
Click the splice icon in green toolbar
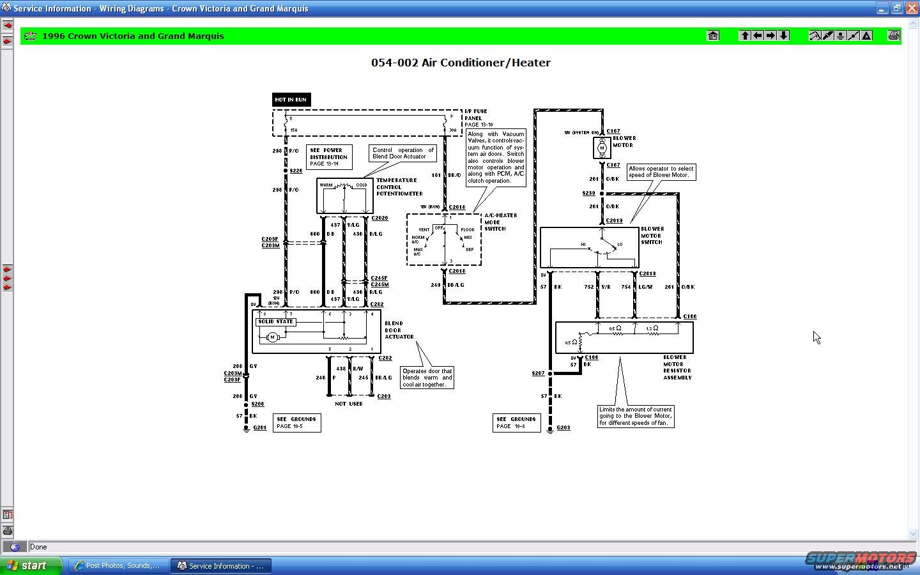coord(854,36)
